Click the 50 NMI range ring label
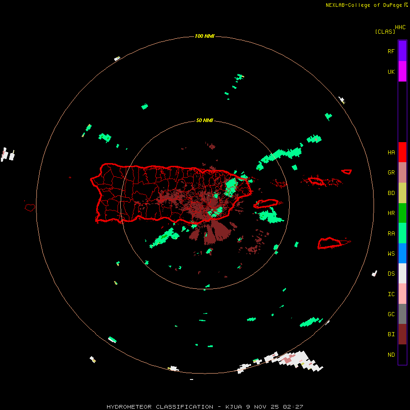The width and height of the screenshot is (410, 410). (205, 121)
